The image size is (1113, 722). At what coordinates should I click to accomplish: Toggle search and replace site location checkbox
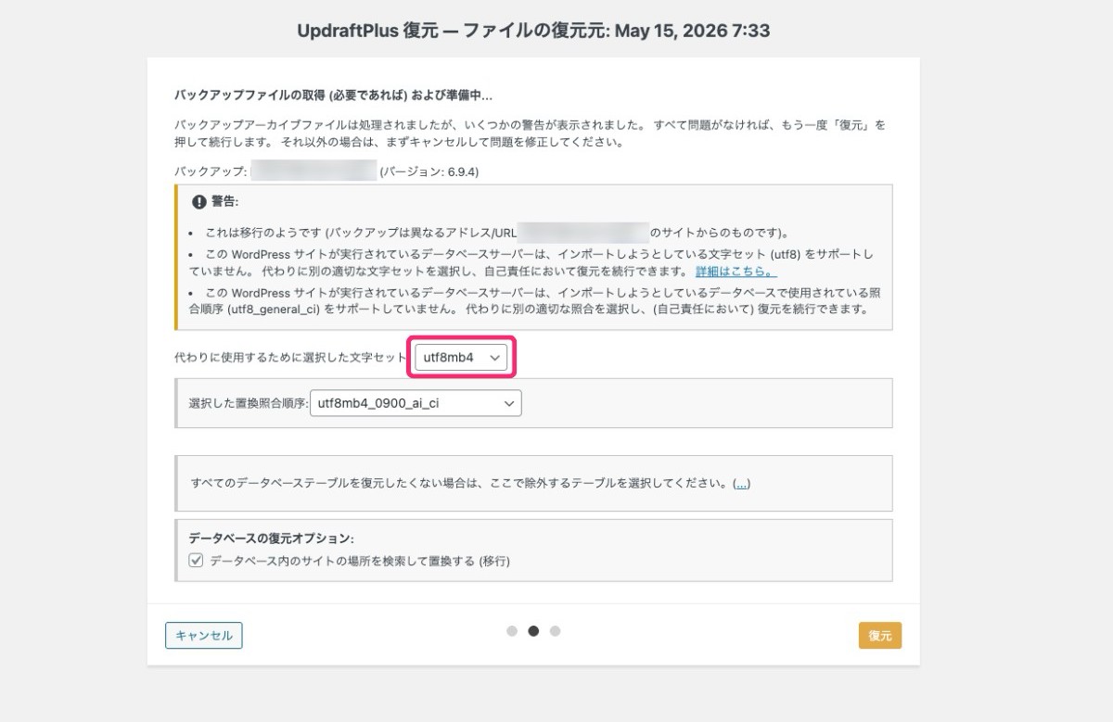[x=196, y=560]
